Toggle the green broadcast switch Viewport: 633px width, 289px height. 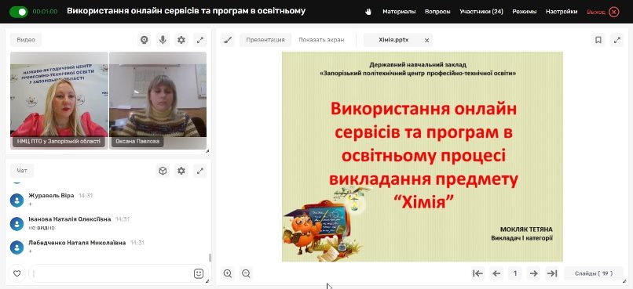[19, 12]
